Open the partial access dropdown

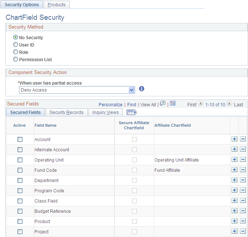[x=77, y=90]
